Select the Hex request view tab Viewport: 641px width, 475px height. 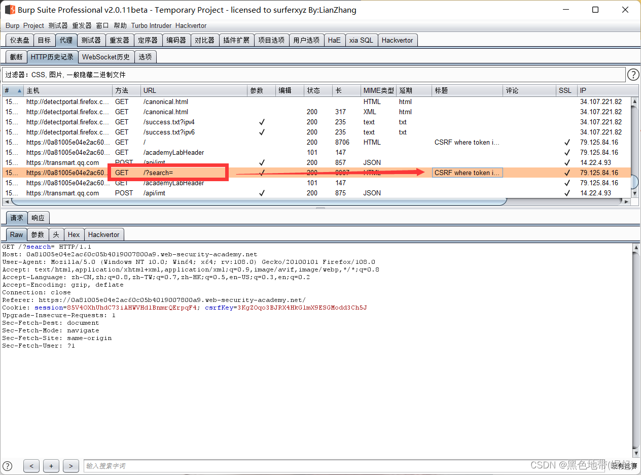(74, 234)
